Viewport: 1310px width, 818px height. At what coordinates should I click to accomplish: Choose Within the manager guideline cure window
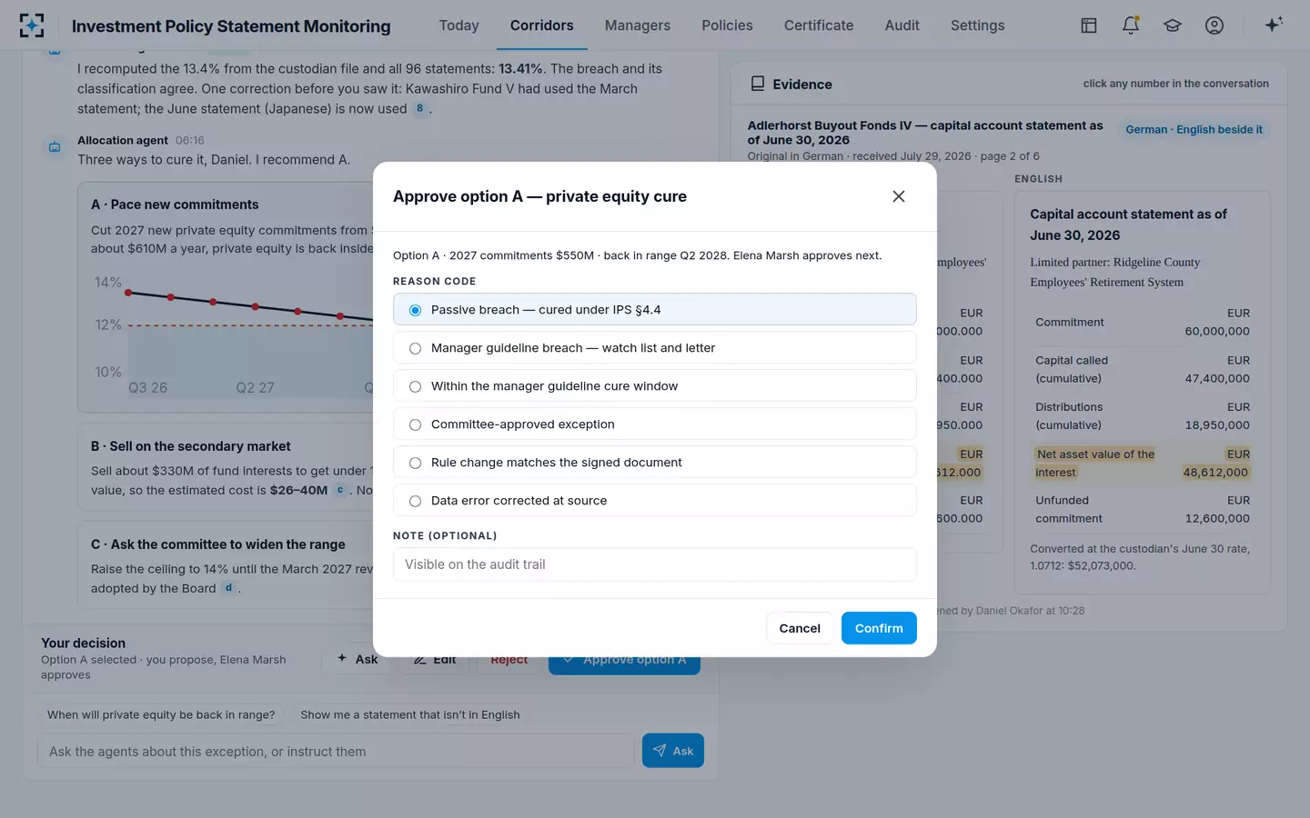click(654, 386)
